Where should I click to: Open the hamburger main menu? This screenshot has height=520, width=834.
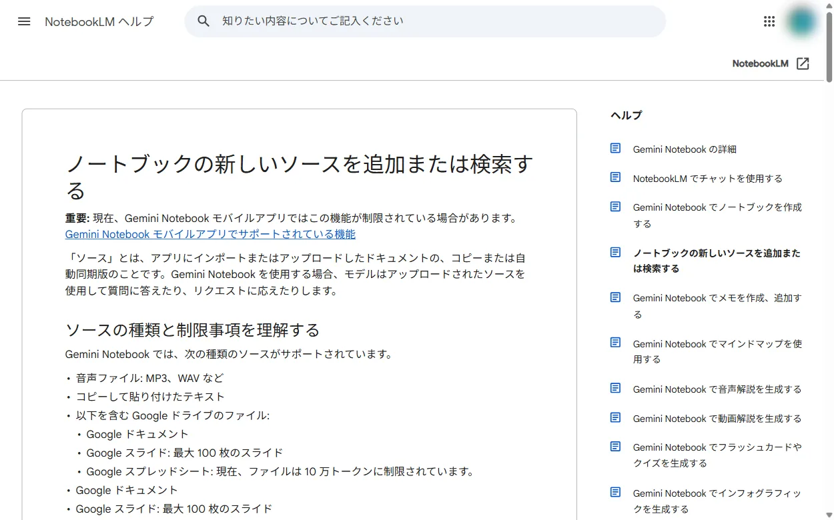(x=24, y=21)
